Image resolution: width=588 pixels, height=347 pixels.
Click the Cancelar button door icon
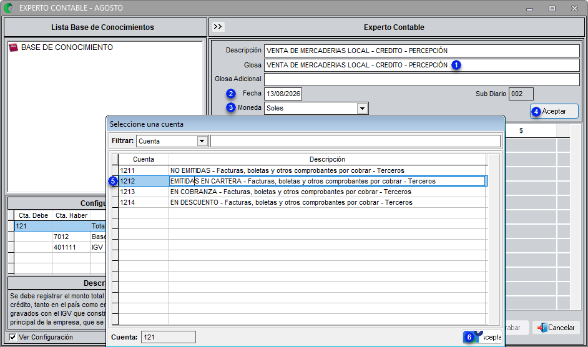(x=542, y=328)
